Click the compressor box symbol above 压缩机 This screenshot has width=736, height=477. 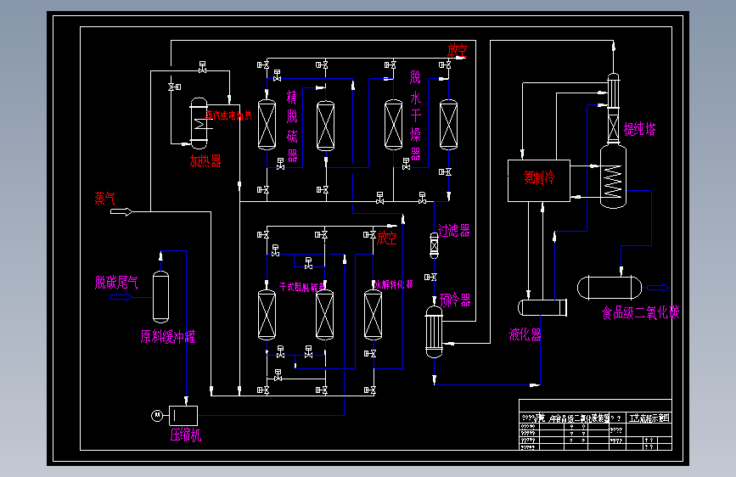(183, 416)
